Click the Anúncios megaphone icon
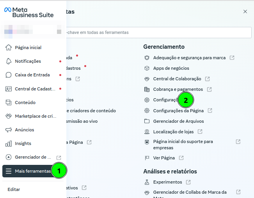 [9, 130]
